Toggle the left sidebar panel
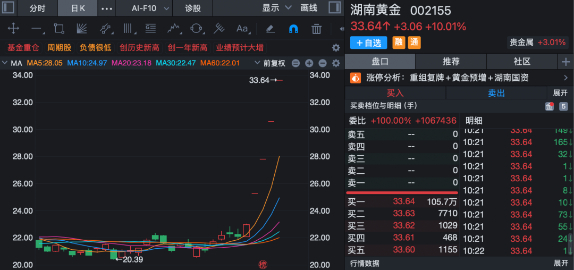The height and width of the screenshot is (270, 574). pyautogui.click(x=9, y=8)
